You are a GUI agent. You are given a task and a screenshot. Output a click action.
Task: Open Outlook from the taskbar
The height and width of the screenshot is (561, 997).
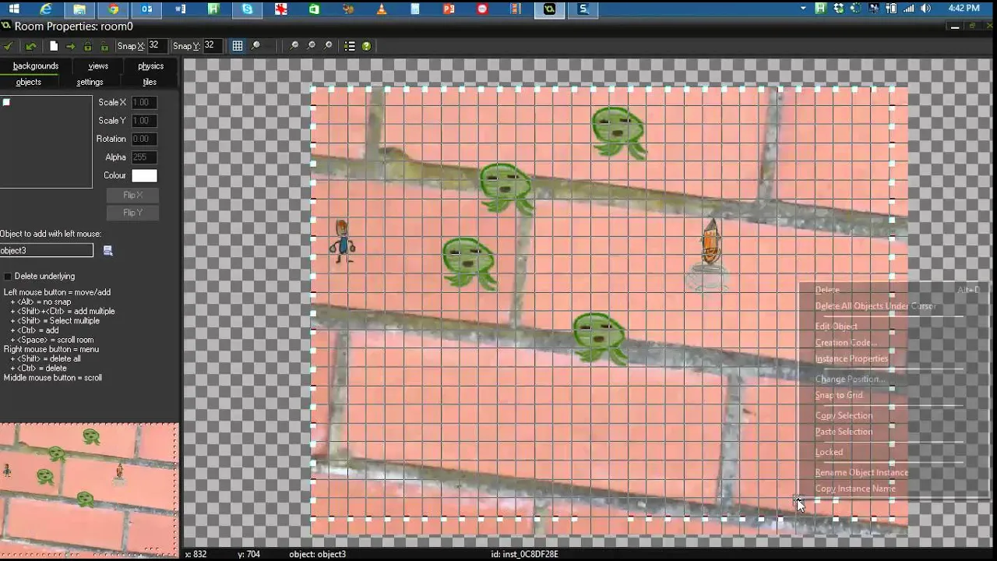pos(147,9)
